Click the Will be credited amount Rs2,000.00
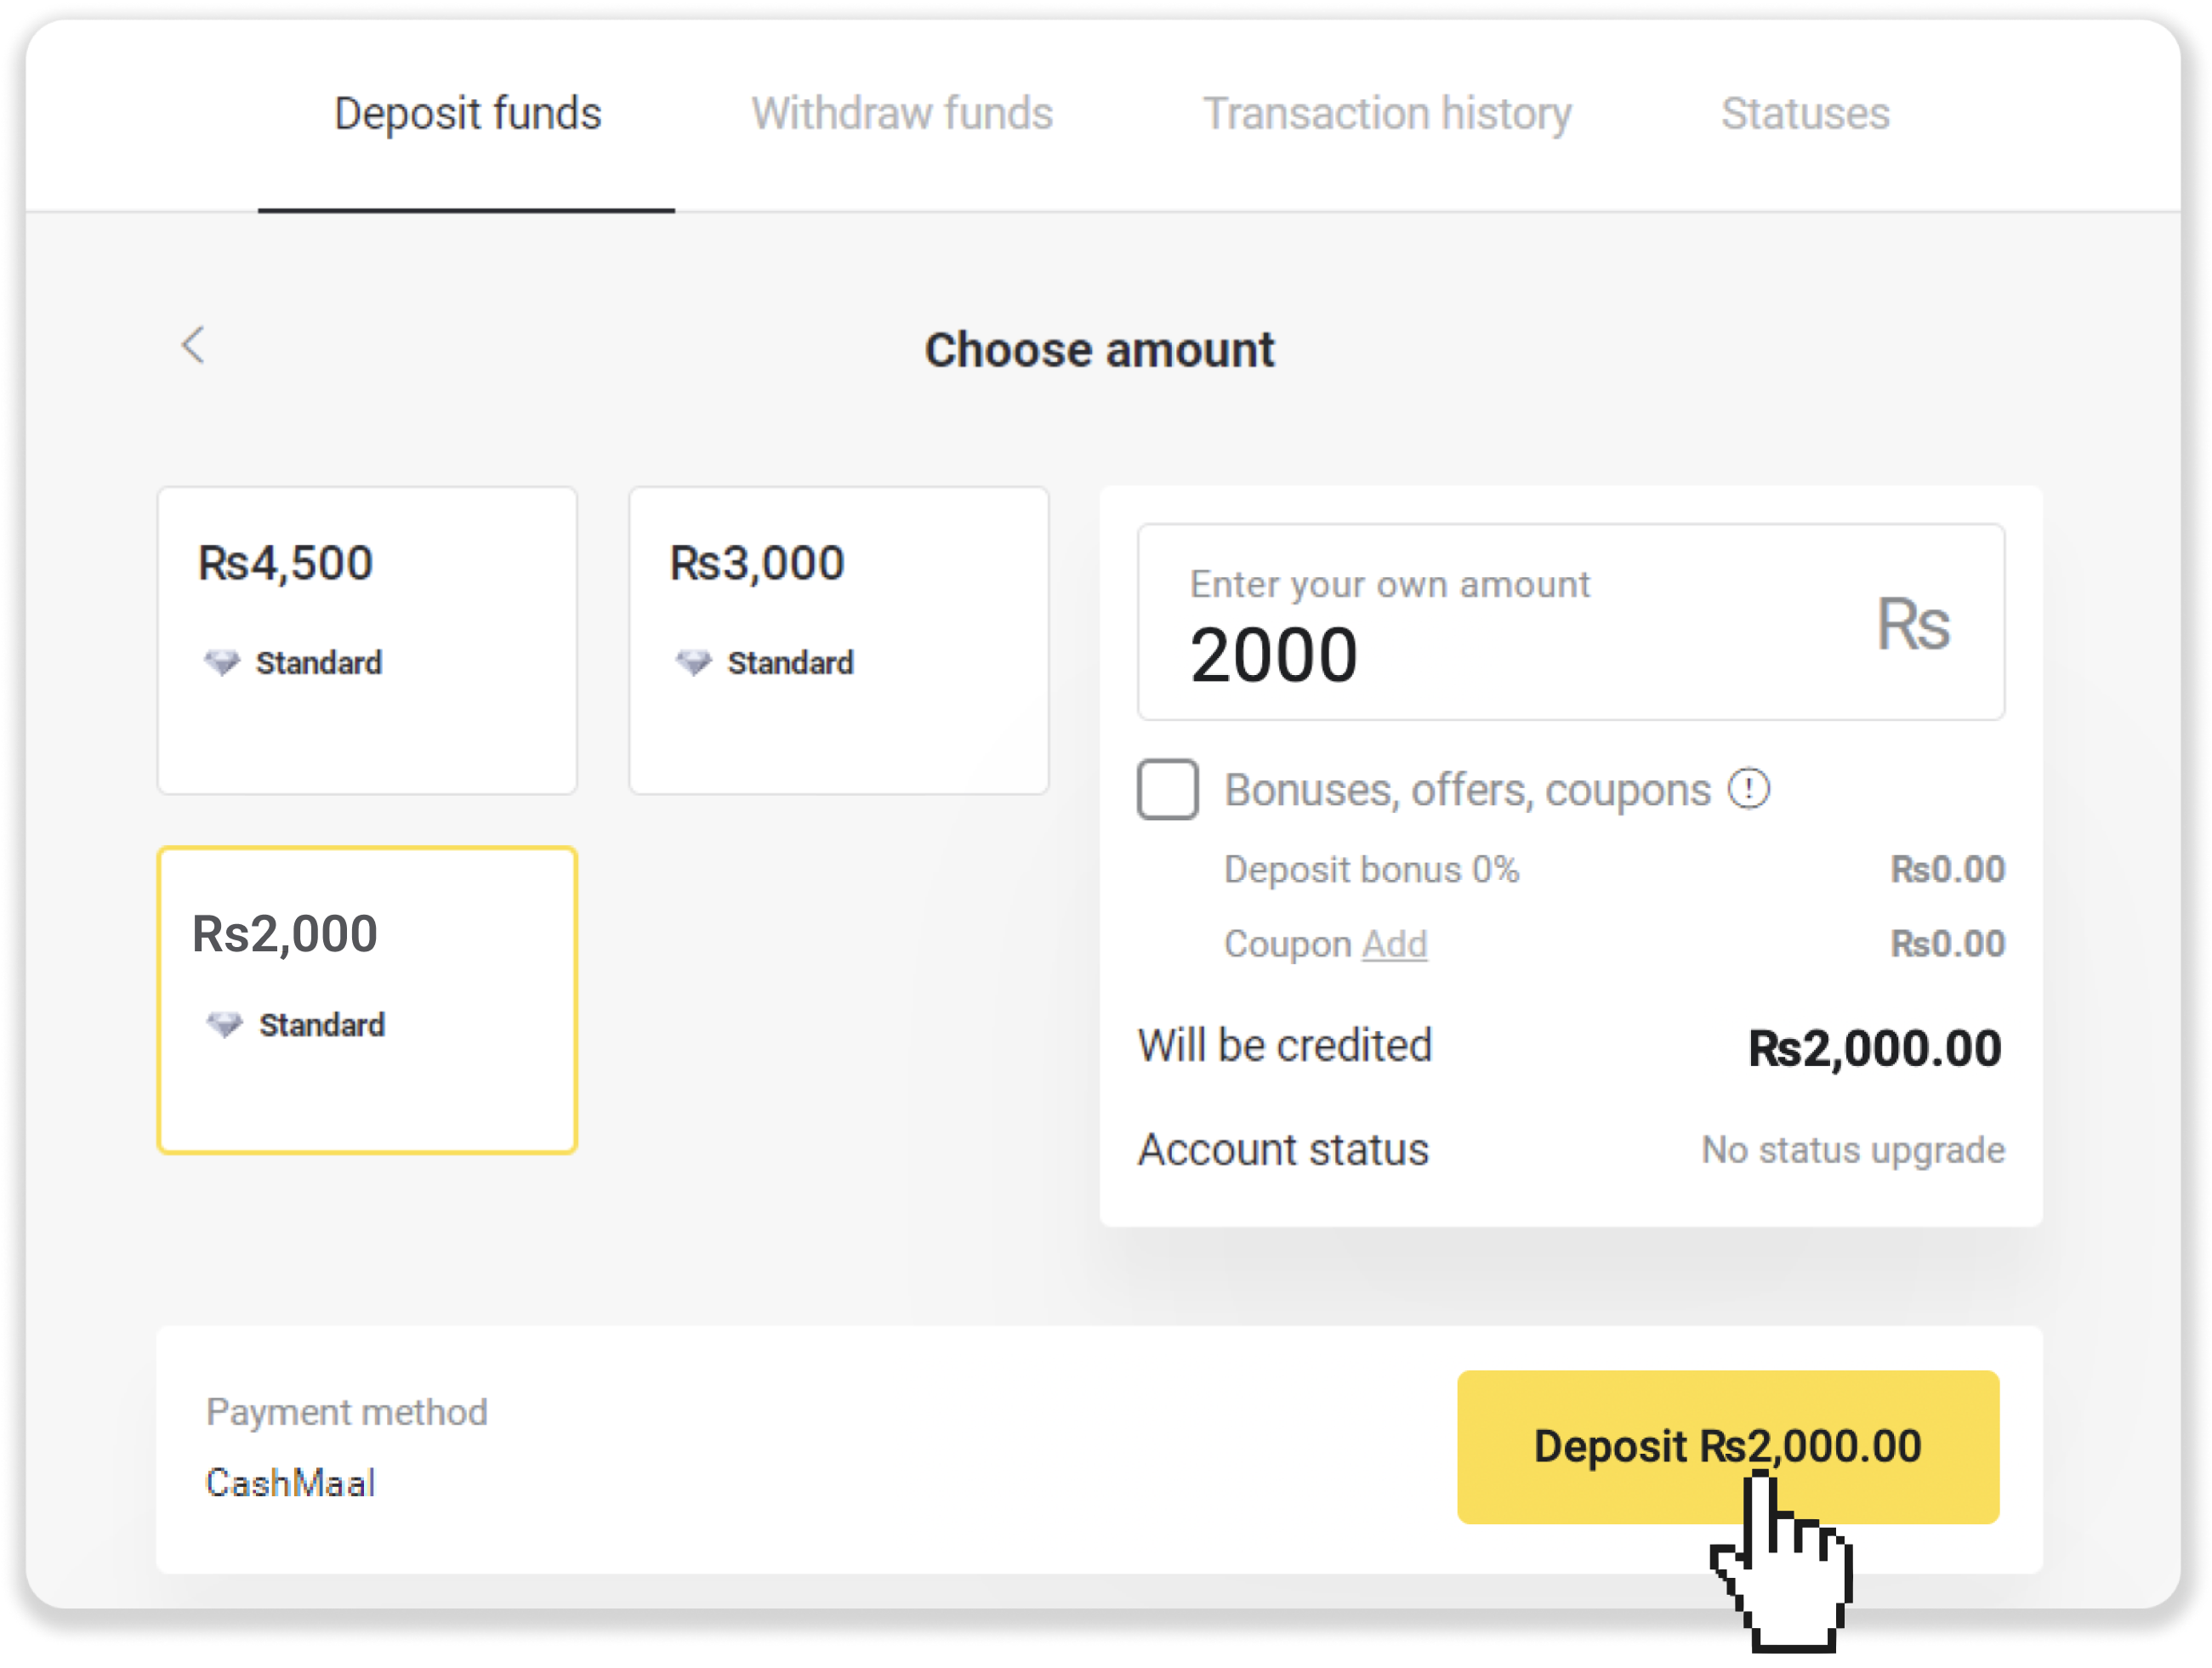Viewport: 2212px width, 1668px height. (1874, 1048)
